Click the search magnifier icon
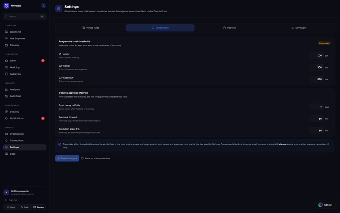This screenshot has width=340, height=213. pyautogui.click(x=6, y=16)
